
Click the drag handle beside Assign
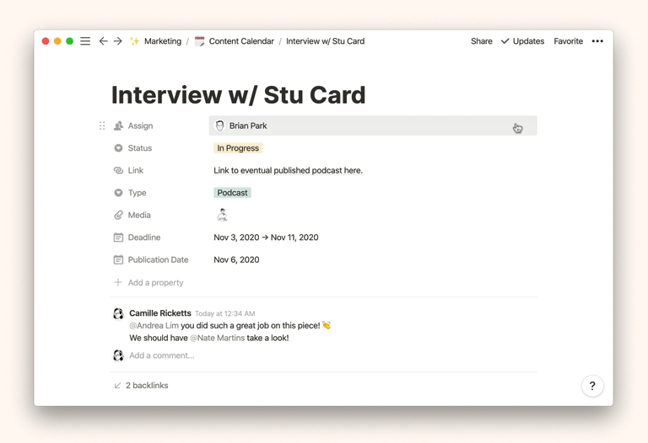(x=102, y=125)
